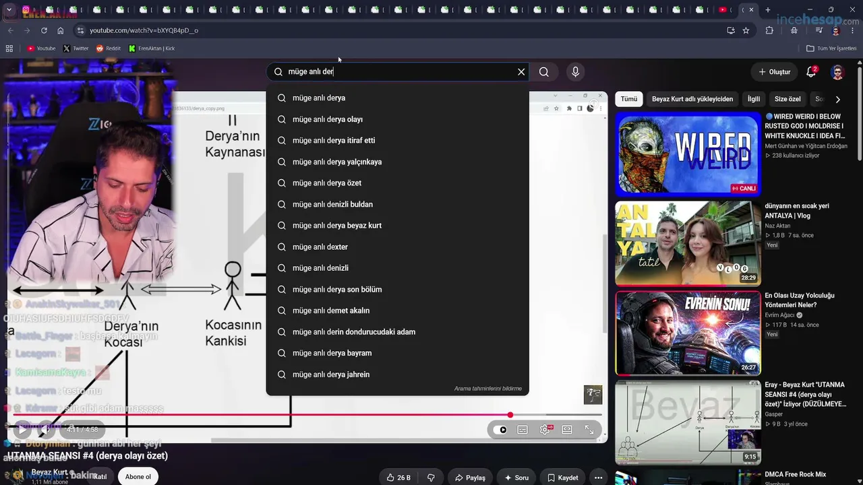Image resolution: width=863 pixels, height=485 pixels.
Task: Select the 'Size özel' filter chip
Action: click(787, 99)
